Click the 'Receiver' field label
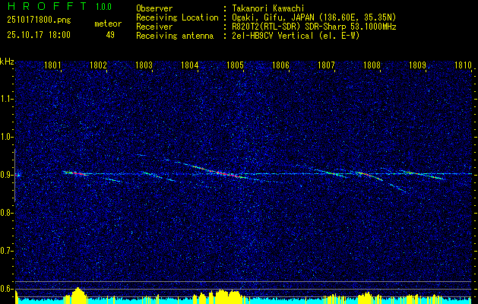The image size is (478, 304). 154,27
